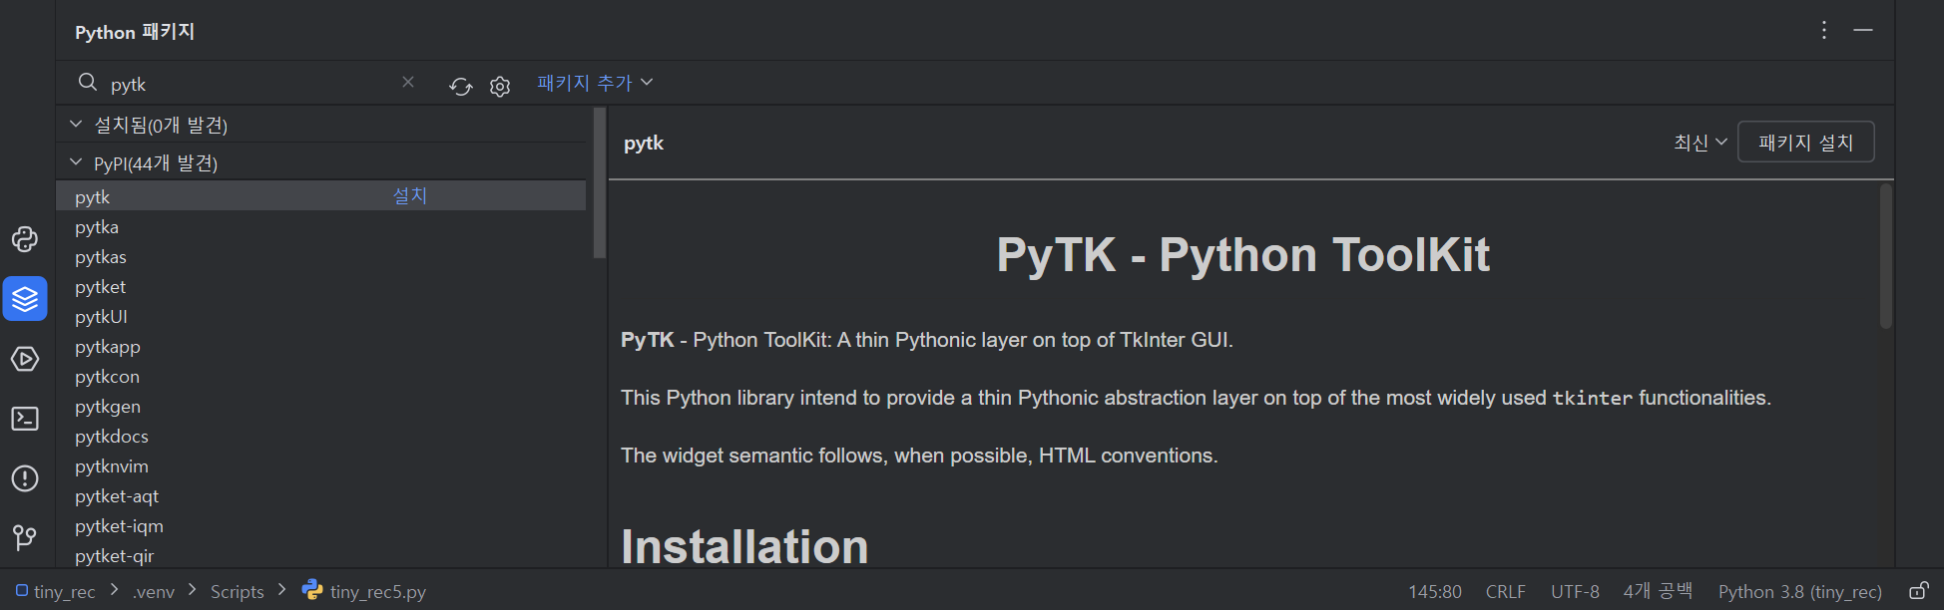The width and height of the screenshot is (1944, 610).
Task: Open package manager settings gear
Action: tap(500, 86)
